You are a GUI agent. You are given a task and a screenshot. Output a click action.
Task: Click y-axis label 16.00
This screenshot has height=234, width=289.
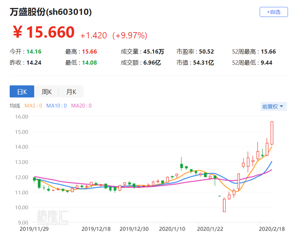(21, 116)
